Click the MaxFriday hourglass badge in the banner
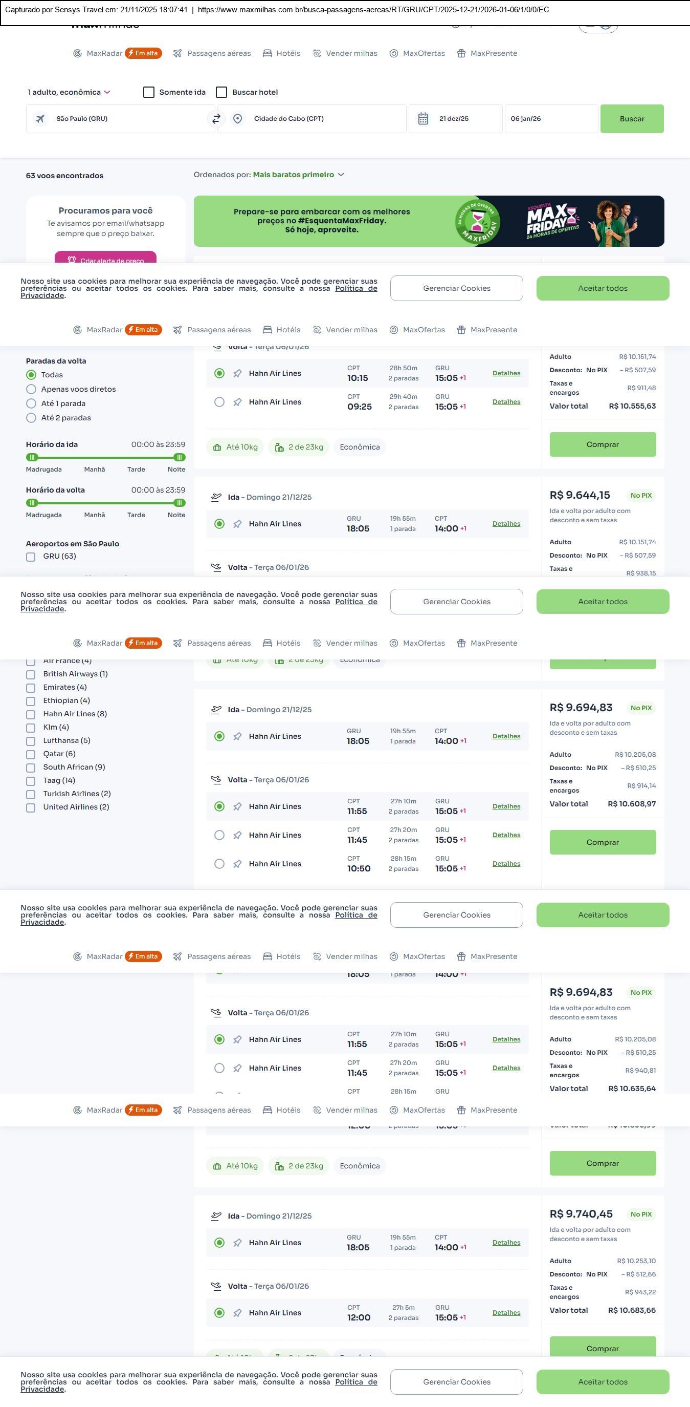 coord(477,221)
